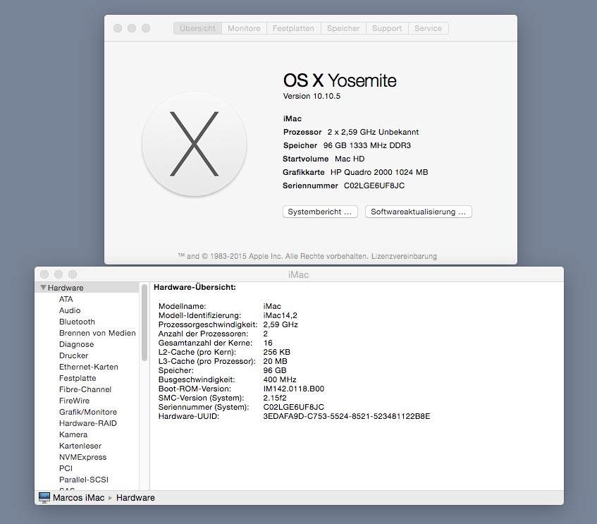
Task: Collapse the Hardware disclosure triangle
Action: [44, 288]
